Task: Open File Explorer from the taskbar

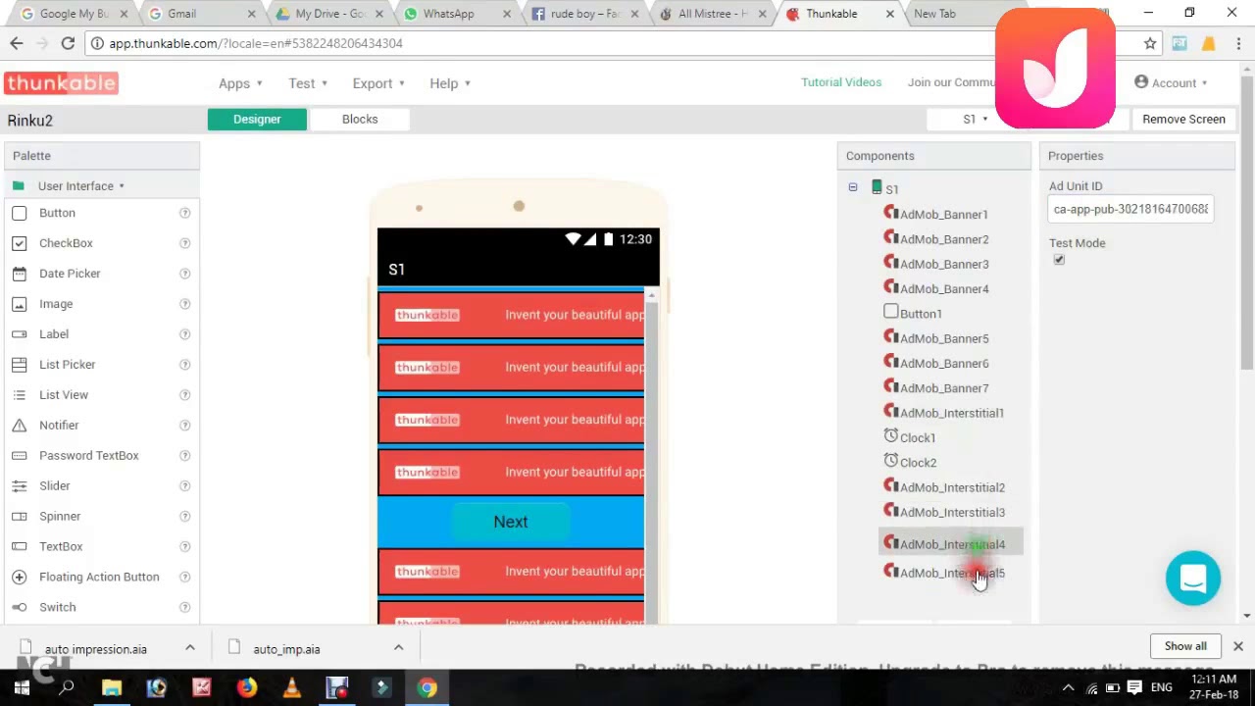Action: (112, 688)
